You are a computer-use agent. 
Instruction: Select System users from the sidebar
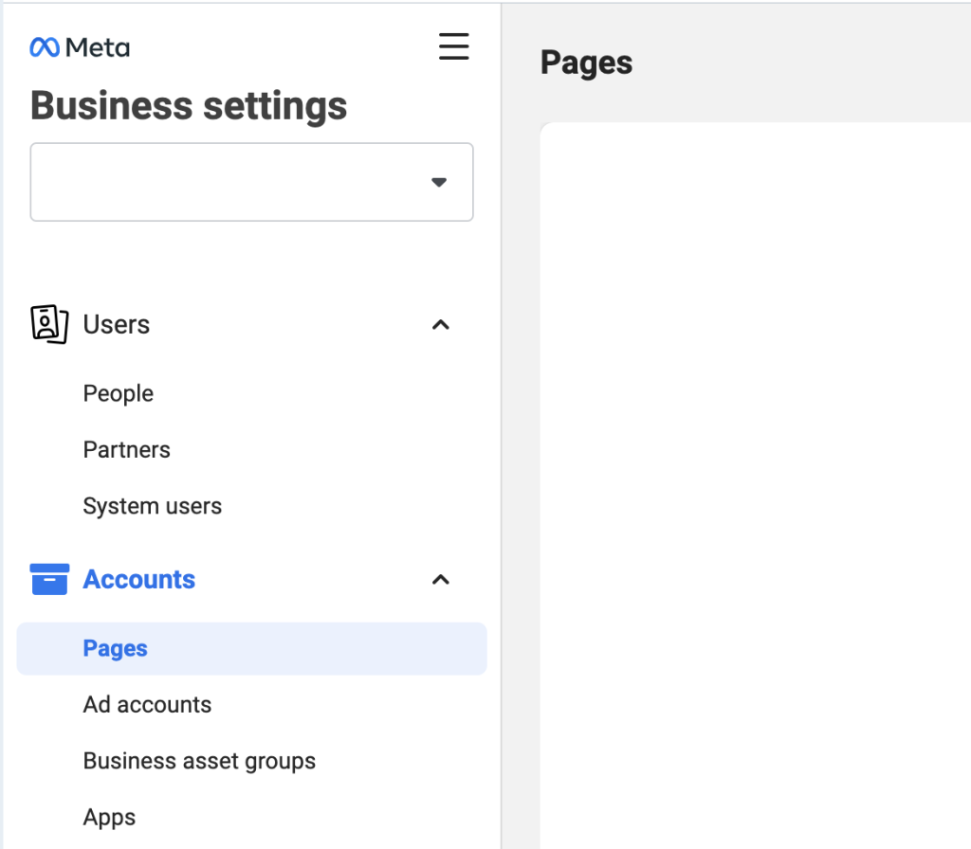coord(152,506)
